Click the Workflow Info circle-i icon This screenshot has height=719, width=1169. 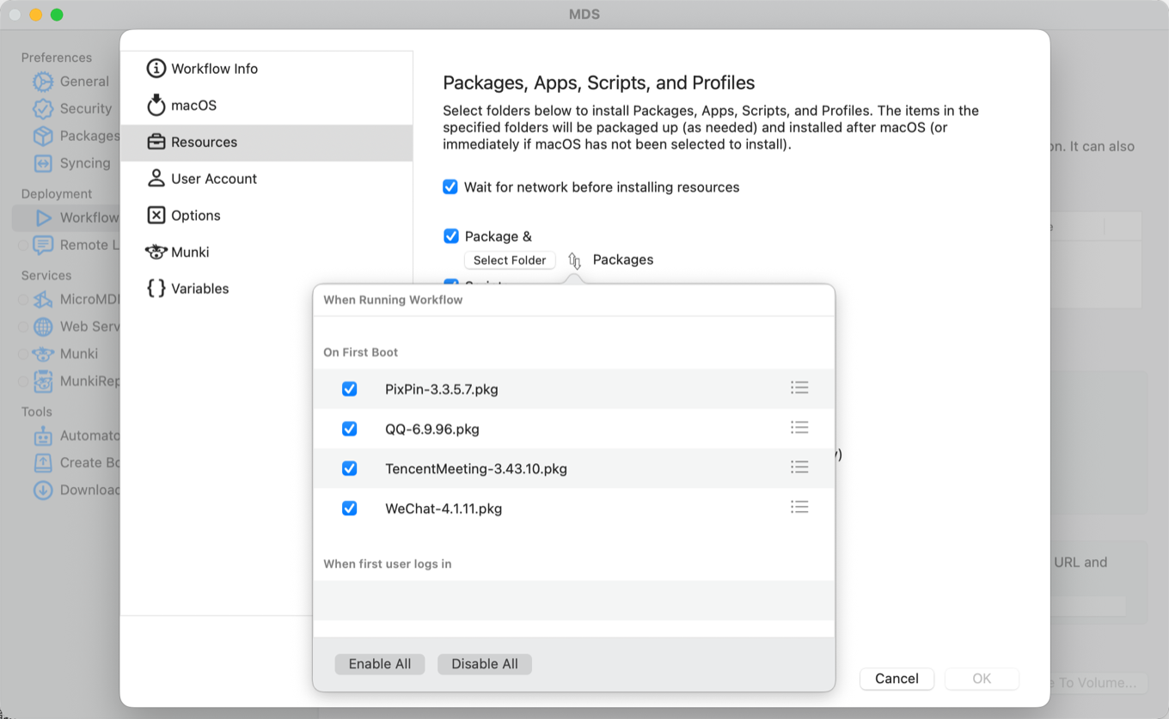[x=156, y=69]
